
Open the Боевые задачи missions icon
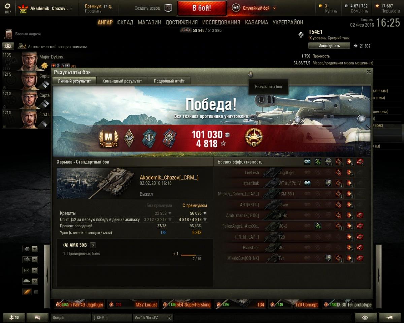(x=9, y=34)
